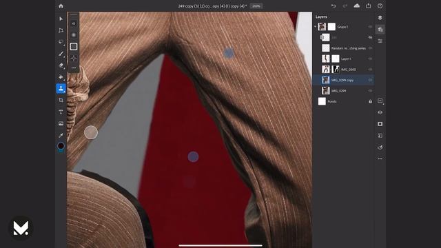Screen dimensions: 441x248
Task: Open the foreground color chip
Action: (61, 145)
